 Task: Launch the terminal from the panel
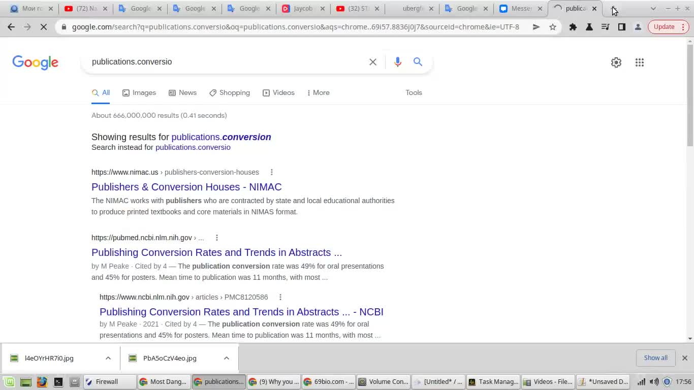(58, 382)
